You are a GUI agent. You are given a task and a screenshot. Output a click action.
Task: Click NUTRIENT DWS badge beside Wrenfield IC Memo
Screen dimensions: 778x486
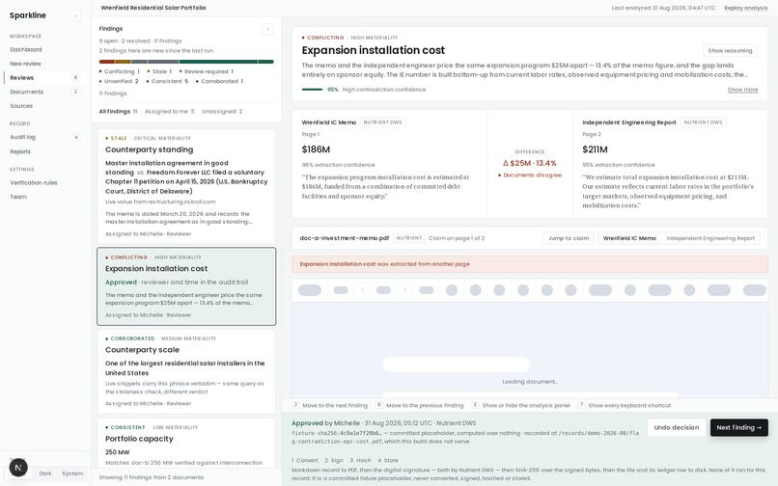382,122
